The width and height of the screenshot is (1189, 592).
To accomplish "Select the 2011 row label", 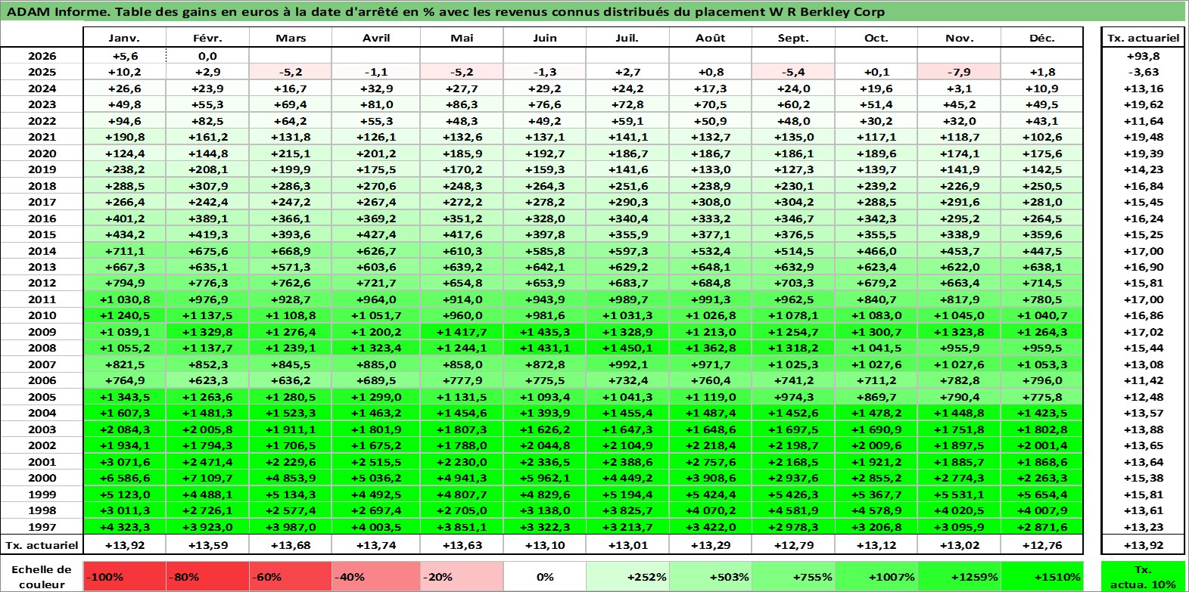I will tap(42, 299).
